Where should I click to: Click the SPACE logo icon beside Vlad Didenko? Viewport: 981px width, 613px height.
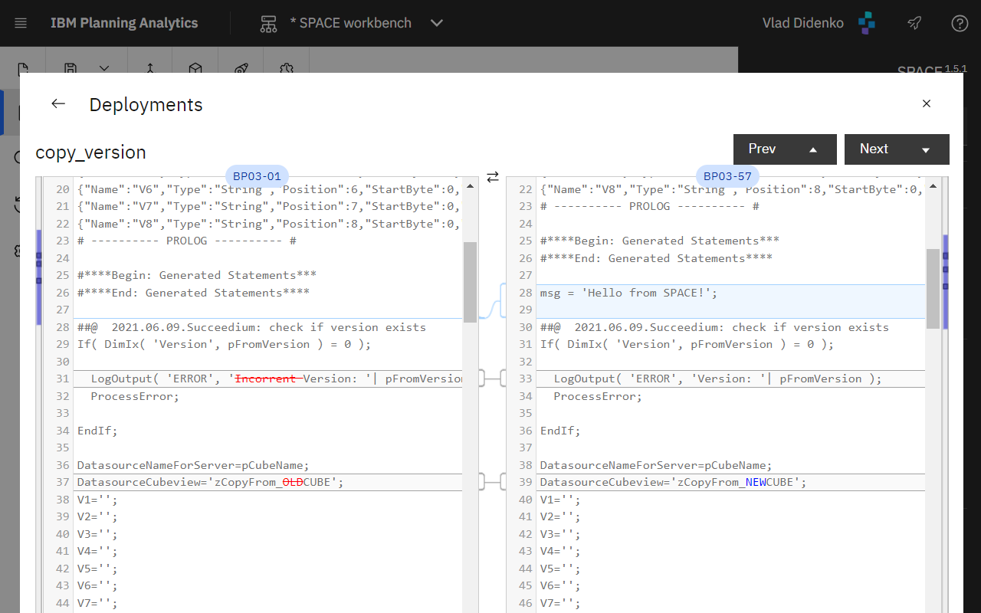pos(867,23)
